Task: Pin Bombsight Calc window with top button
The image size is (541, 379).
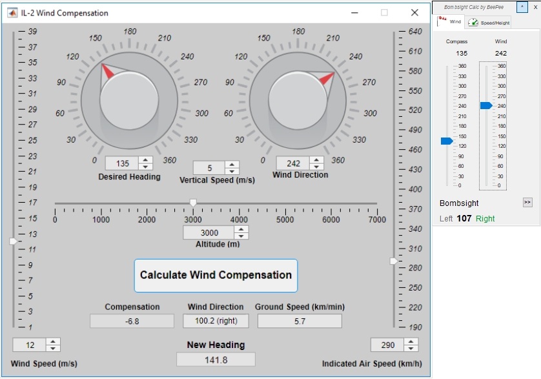Action: coord(522,7)
